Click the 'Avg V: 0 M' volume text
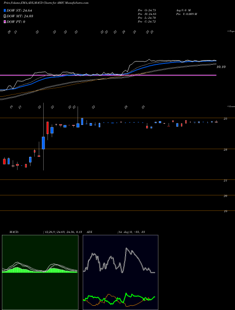Viewport: 235px width, 310px height. [183, 10]
